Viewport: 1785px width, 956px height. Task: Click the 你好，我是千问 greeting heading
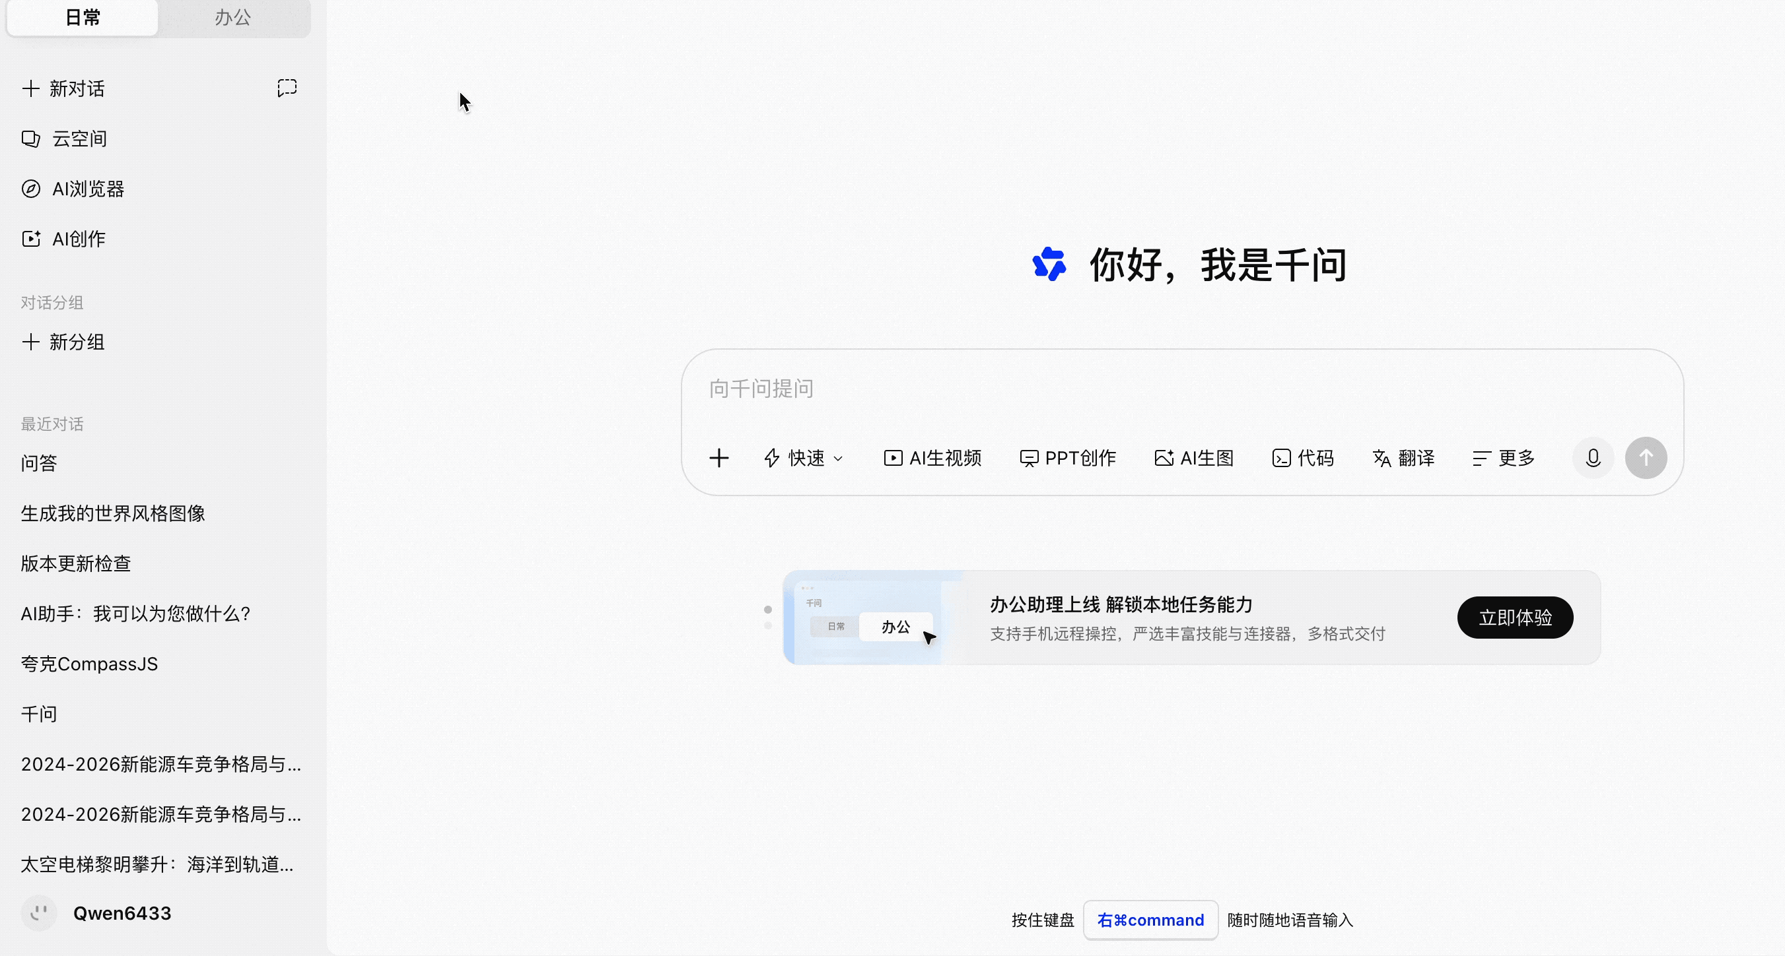click(x=1218, y=265)
